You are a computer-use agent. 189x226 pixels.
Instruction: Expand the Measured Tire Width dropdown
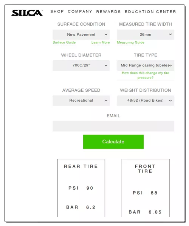coord(146,35)
